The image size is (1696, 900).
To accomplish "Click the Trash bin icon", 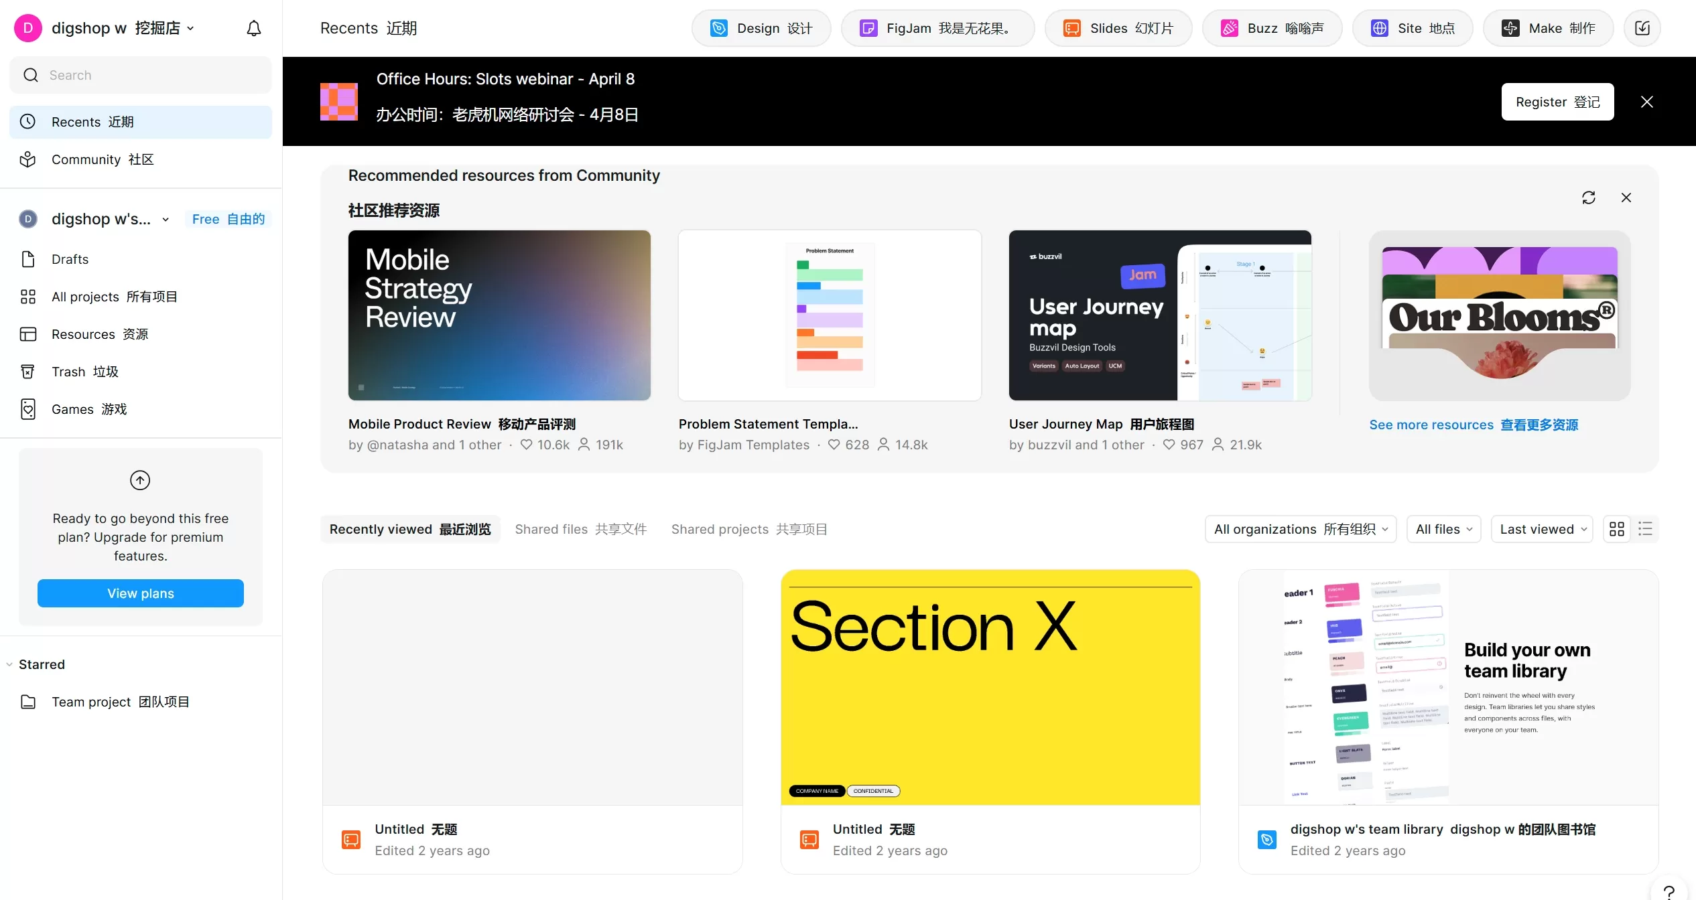I will 27,372.
